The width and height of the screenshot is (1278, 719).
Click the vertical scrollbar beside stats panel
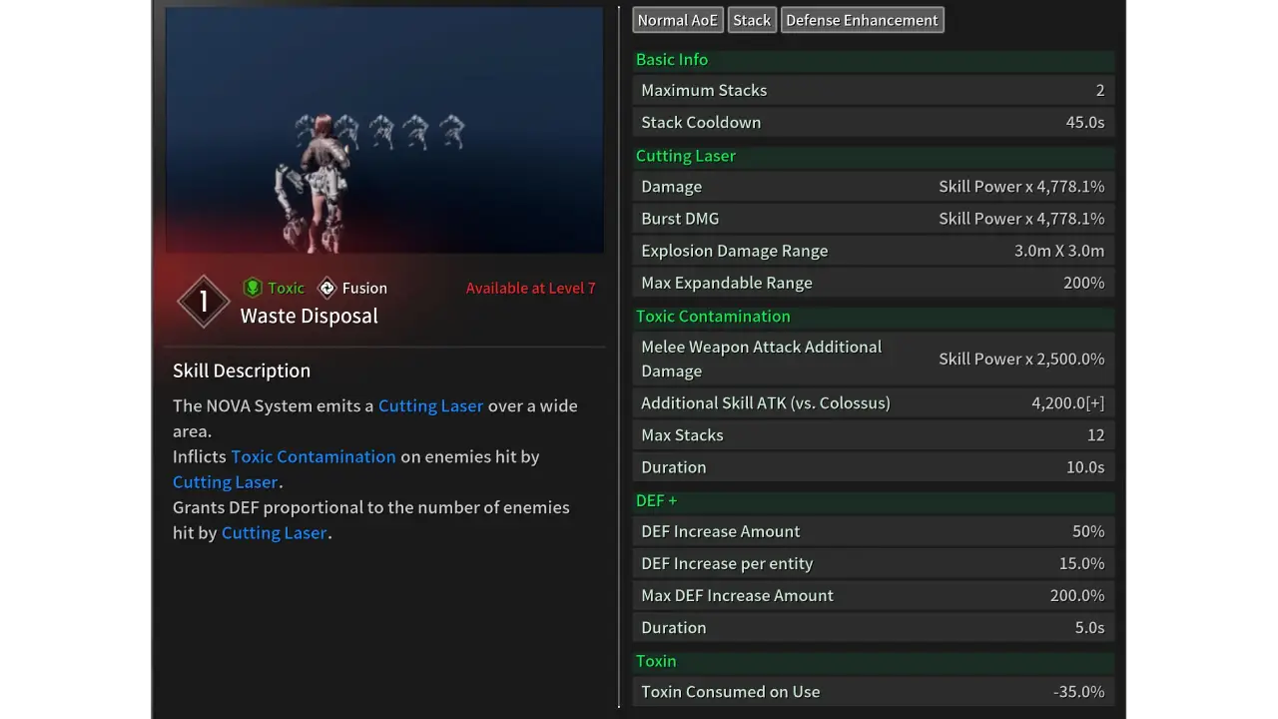(619, 359)
